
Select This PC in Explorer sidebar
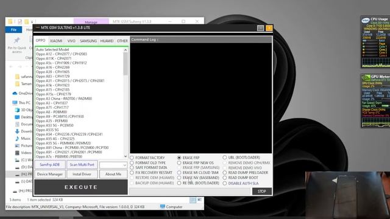point(22,103)
